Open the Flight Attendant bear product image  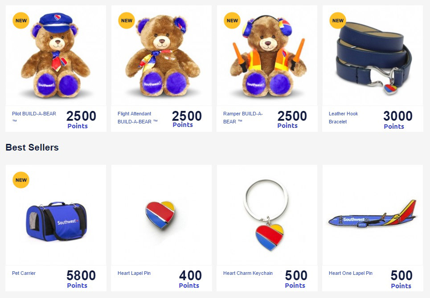(x=161, y=56)
